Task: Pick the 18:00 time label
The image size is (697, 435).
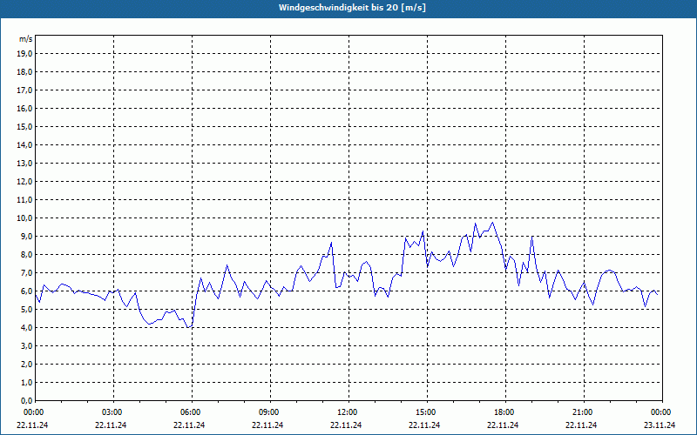Action: click(x=504, y=412)
